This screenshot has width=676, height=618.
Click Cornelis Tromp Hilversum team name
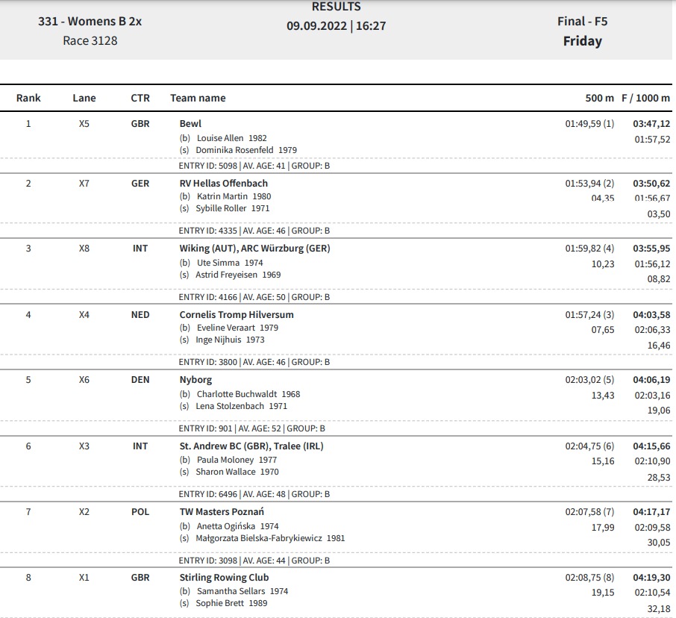click(x=237, y=315)
